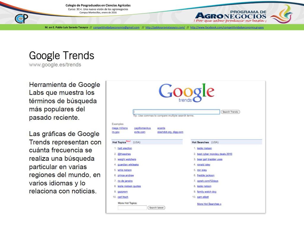Viewport: 304px width, 228px height.
Task: Open the mega millions example link
Action: 120,128
